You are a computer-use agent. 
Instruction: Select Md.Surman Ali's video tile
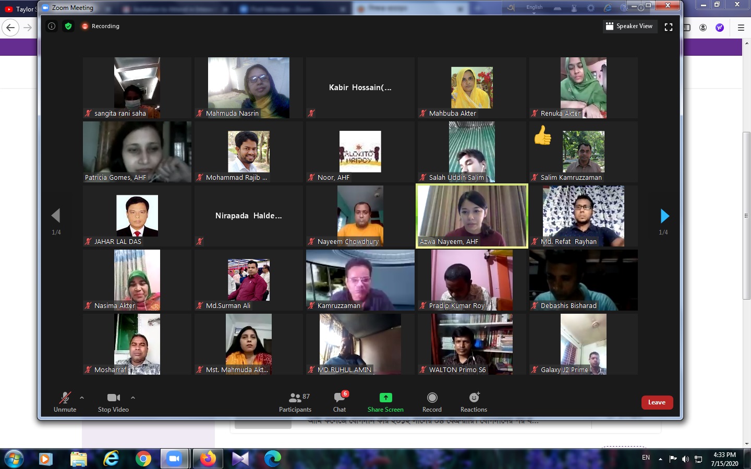coord(249,280)
